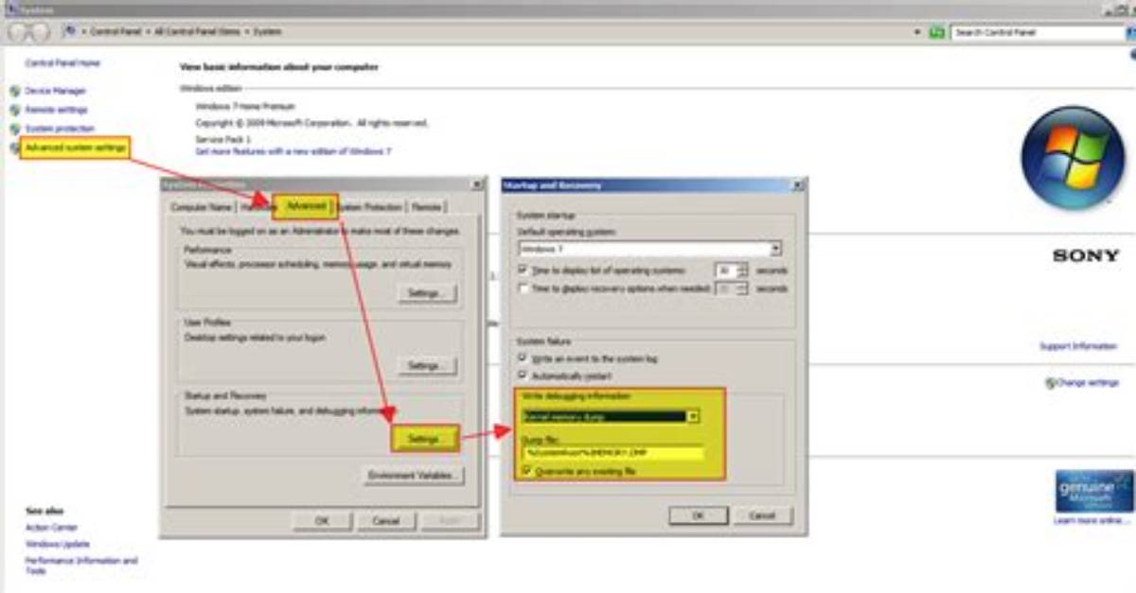This screenshot has height=593, width=1136.
Task: Open Advanced system settings link
Action: [x=75, y=148]
